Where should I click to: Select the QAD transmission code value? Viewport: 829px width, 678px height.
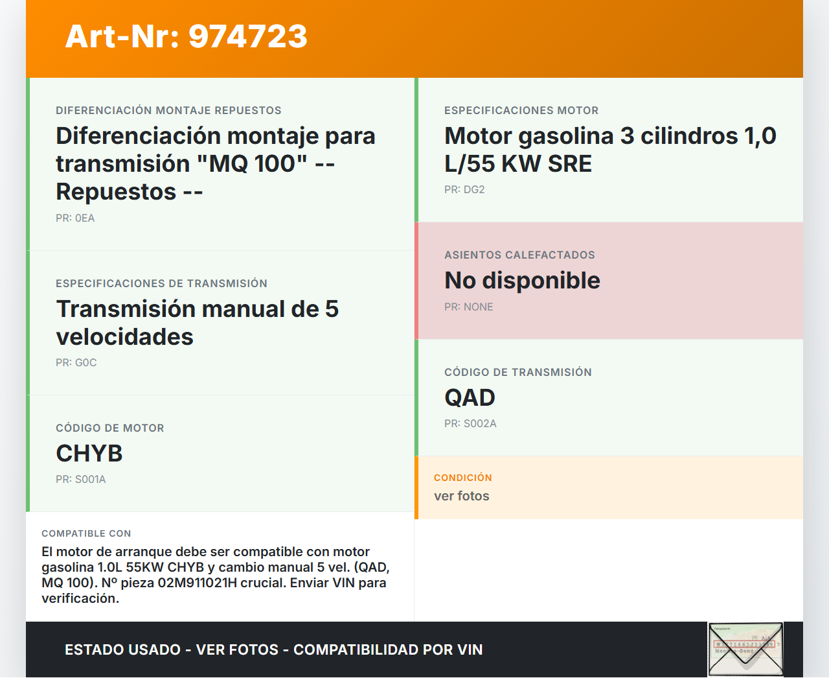pyautogui.click(x=470, y=398)
